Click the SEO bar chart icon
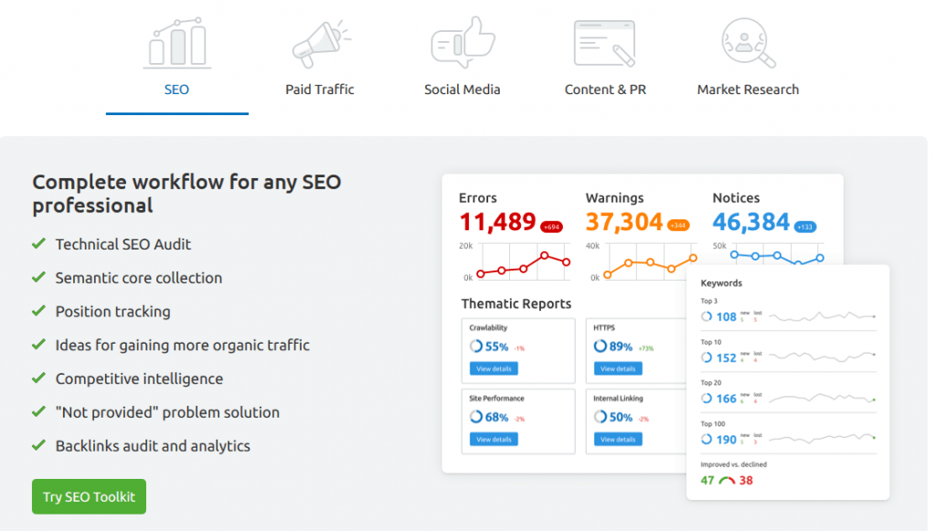Viewport: 936px width, 531px height. point(176,42)
